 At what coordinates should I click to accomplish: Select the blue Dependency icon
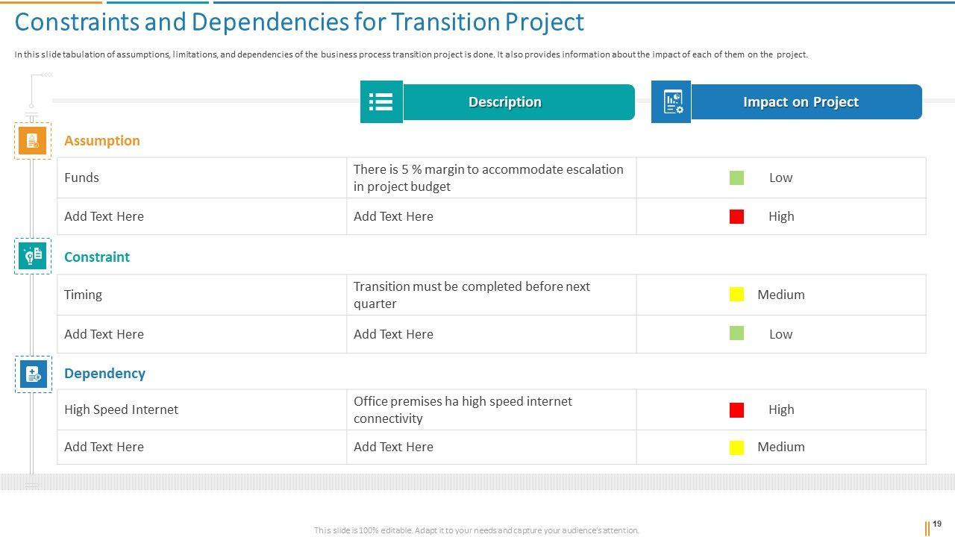pyautogui.click(x=33, y=374)
